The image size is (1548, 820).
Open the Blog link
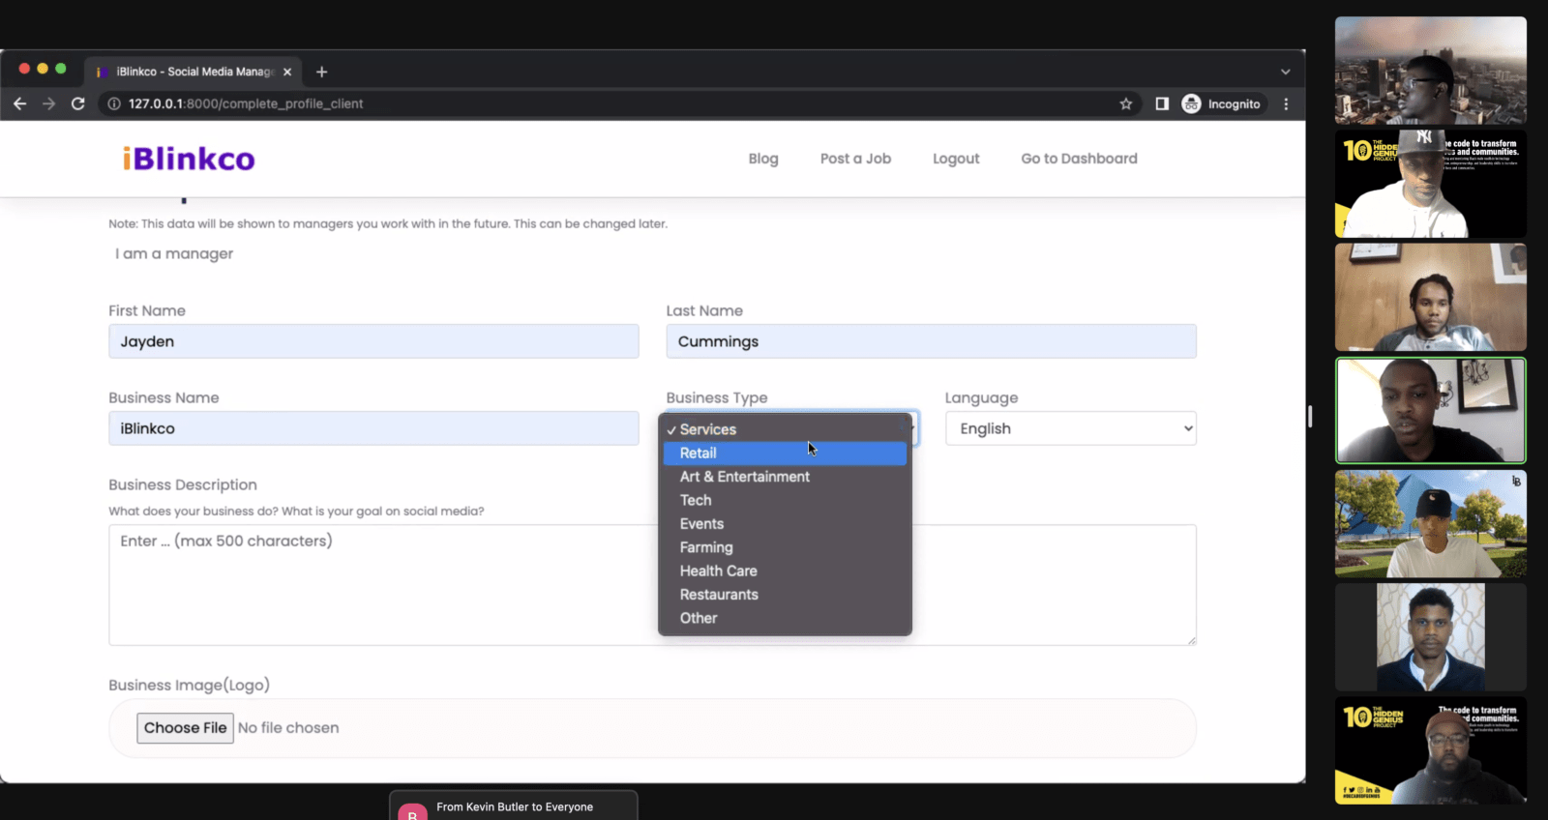762,159
